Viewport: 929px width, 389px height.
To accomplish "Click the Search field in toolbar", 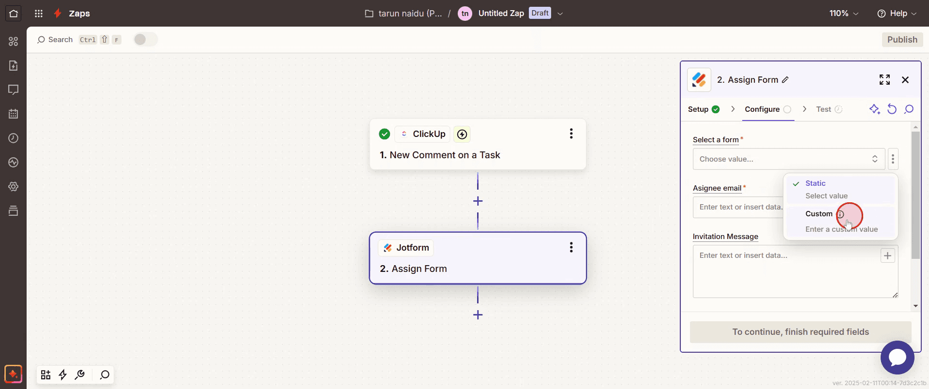I will (x=79, y=40).
